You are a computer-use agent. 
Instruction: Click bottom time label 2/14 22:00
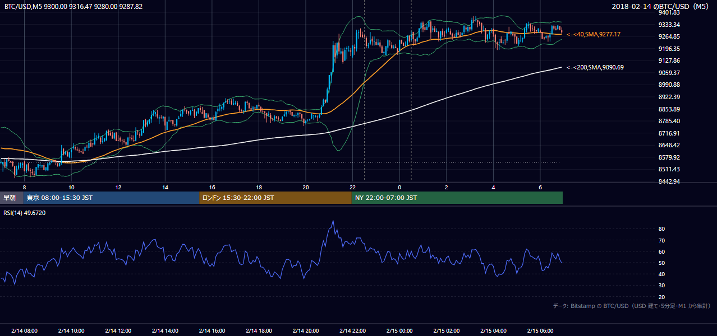[352, 330]
